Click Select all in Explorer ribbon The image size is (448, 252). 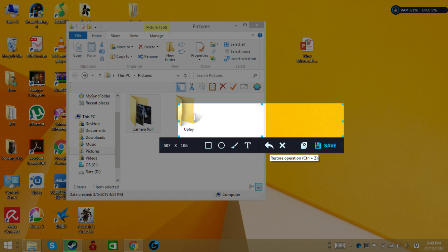235,44
